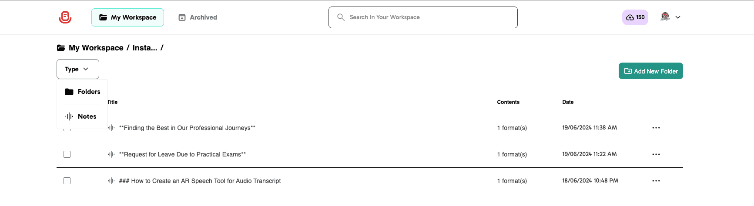Screen dimensions: 754x206
Task: Open the Finding the Best note title
Action: tap(187, 128)
